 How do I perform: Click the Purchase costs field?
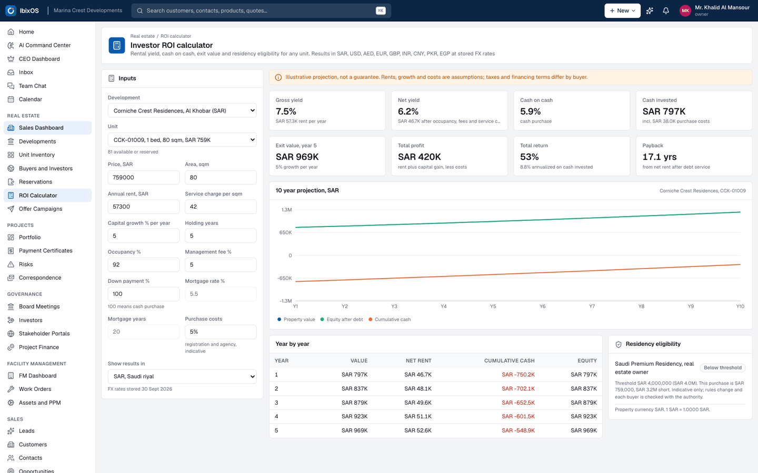click(x=221, y=332)
